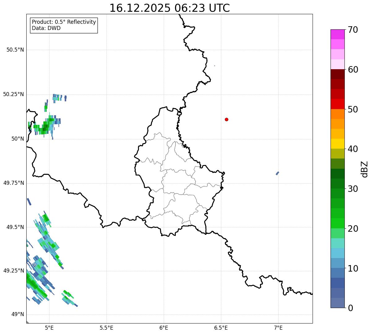Click the bright red colorbar swatch above 50
The height and width of the screenshot is (334, 372).
337,104
